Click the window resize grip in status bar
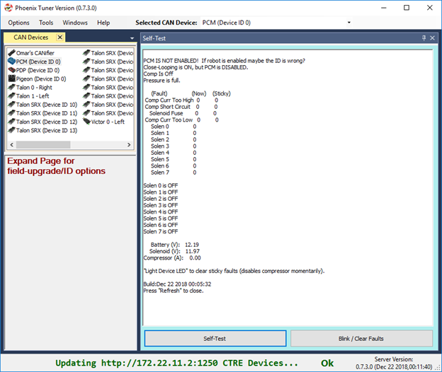 (438, 368)
